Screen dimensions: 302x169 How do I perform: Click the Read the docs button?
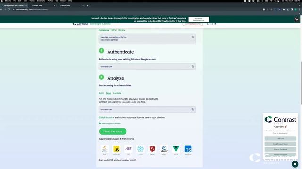coord(113,131)
